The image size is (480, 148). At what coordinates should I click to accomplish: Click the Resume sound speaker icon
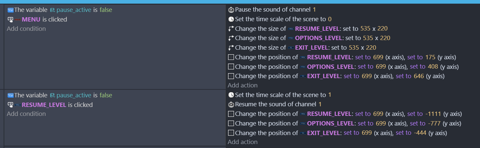click(x=231, y=104)
